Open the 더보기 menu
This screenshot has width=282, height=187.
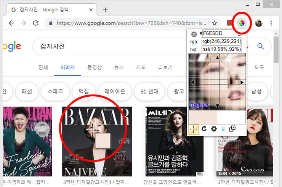coord(165,68)
